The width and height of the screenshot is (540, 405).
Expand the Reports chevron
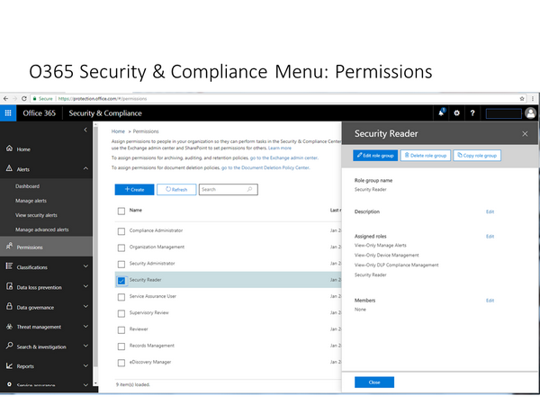(85, 365)
